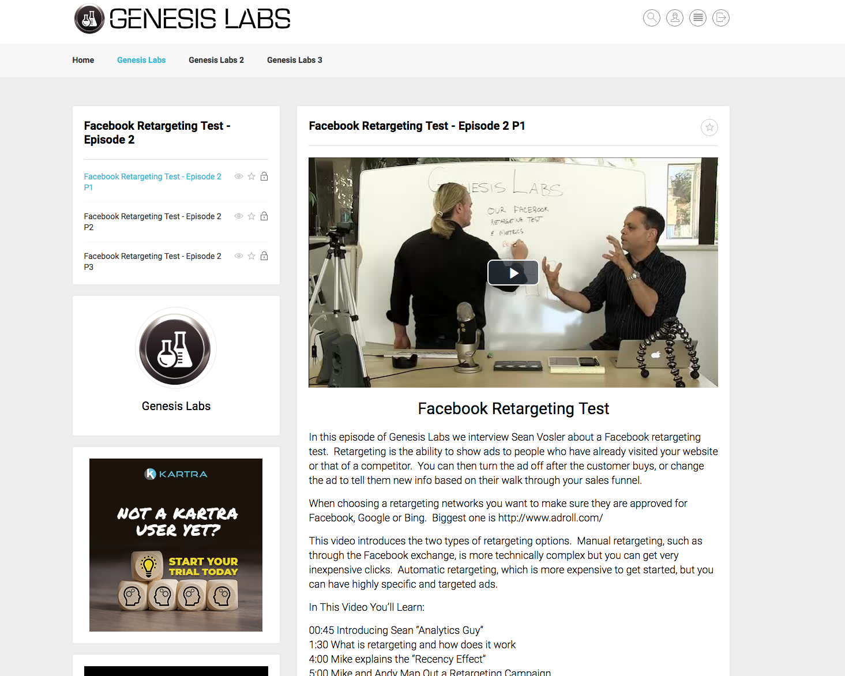Open the list menu icon in header
This screenshot has height=676, width=845.
[698, 18]
